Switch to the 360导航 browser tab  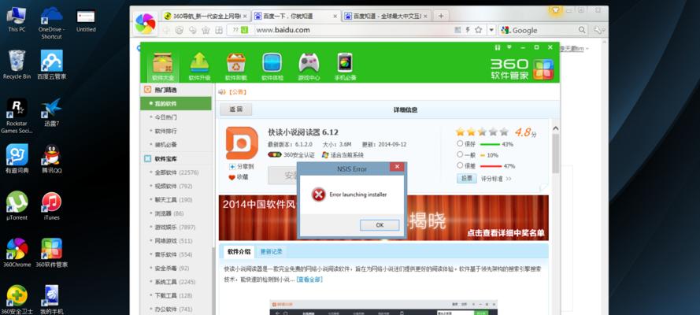coord(205,16)
